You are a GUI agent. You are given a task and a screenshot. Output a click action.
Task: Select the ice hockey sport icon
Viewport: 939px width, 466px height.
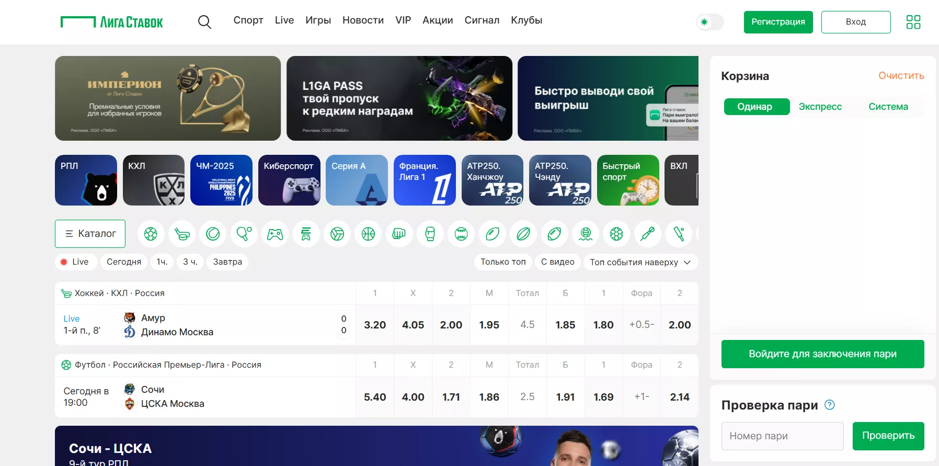[182, 234]
